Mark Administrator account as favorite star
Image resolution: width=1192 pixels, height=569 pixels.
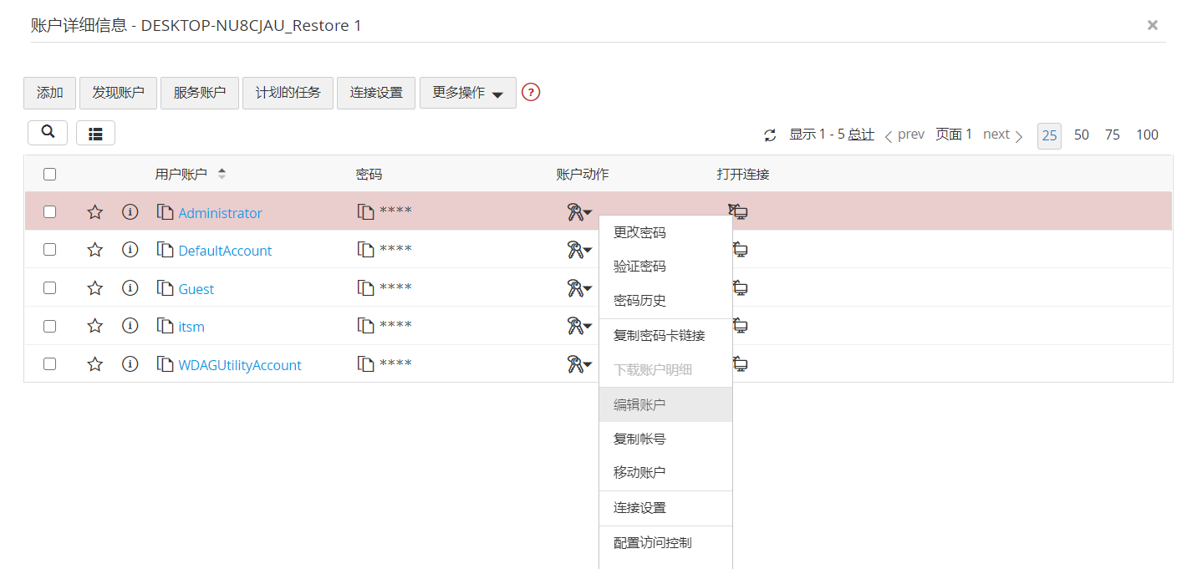coord(95,212)
